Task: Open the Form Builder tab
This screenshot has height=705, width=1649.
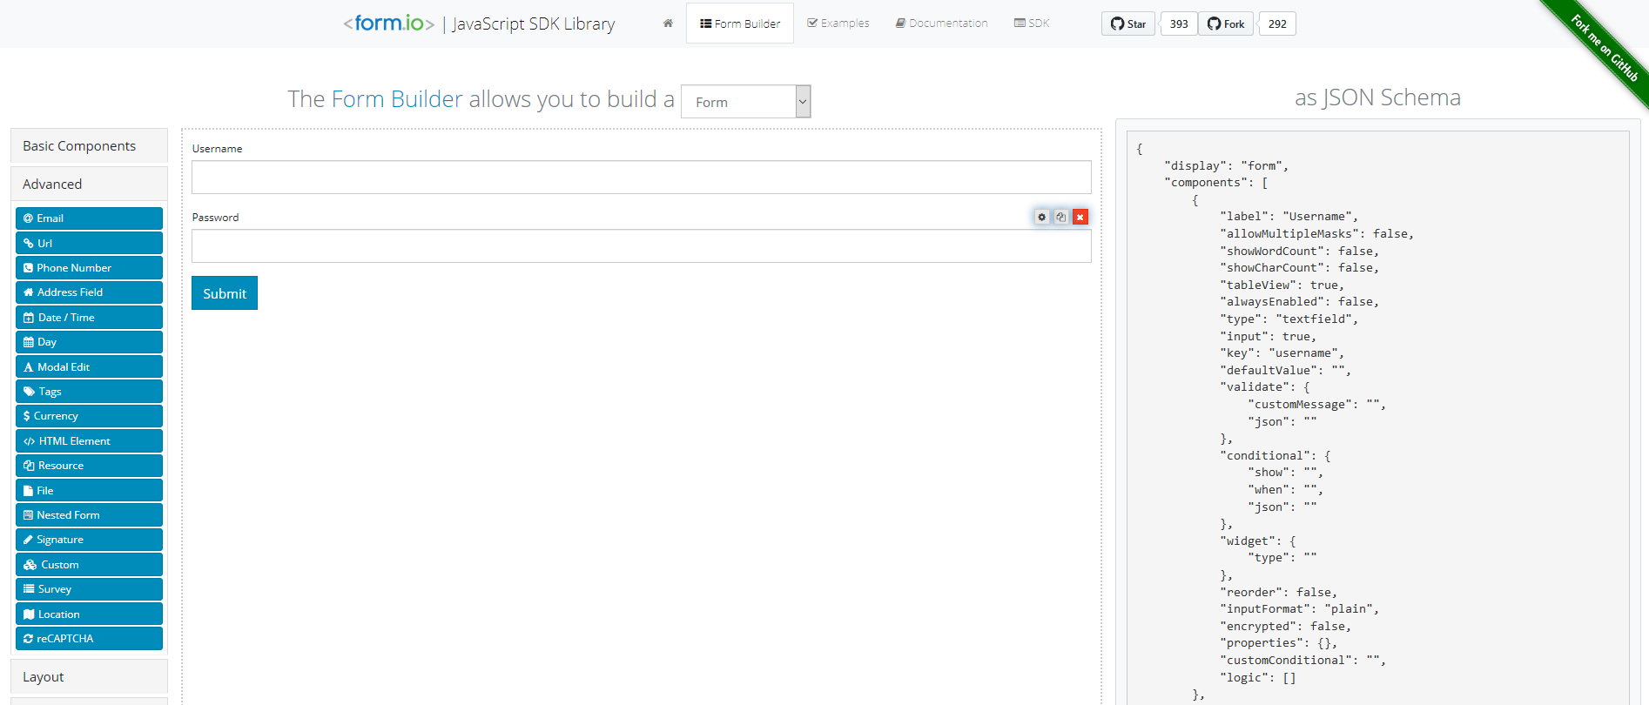Action: coord(740,23)
